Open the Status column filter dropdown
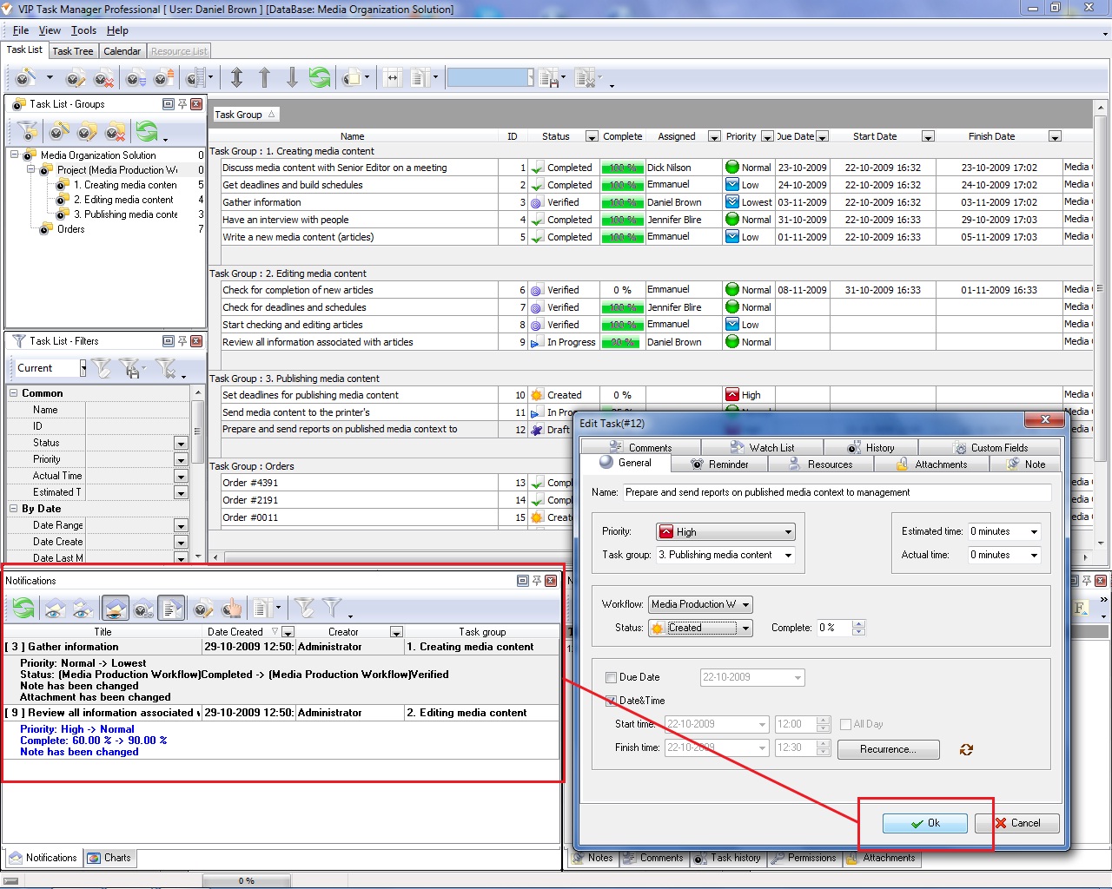 tap(592, 137)
